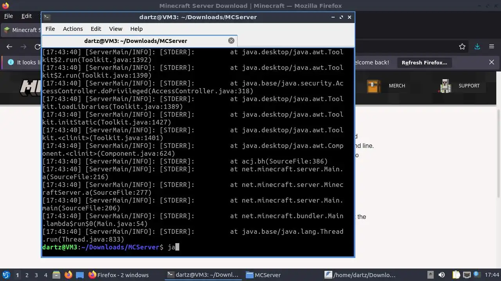Click the removable media tray icon
This screenshot has height=281, width=501.
[430, 275]
